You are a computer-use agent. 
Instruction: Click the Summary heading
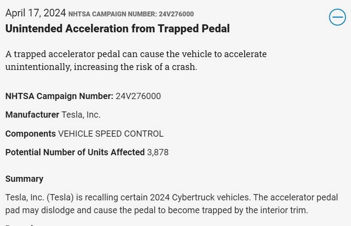click(25, 179)
